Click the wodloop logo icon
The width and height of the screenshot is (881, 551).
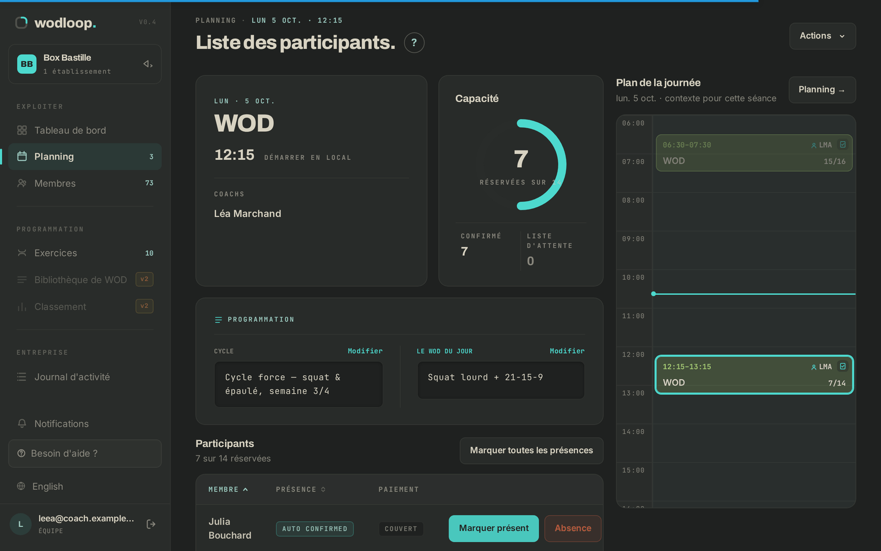[x=21, y=23]
